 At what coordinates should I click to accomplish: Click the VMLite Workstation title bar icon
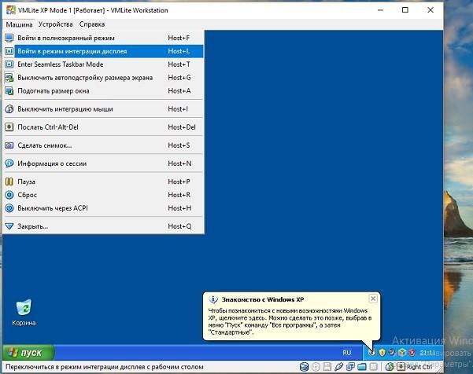[11, 10]
